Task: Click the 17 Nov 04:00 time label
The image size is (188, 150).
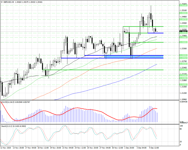Action: [31, 148]
